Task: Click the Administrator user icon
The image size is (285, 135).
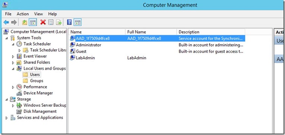Action: (72, 45)
